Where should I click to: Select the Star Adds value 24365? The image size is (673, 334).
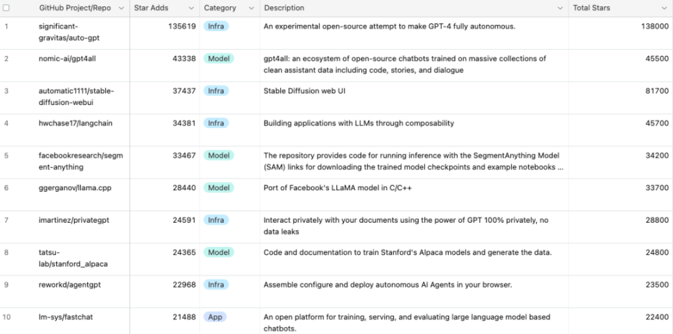(x=184, y=252)
